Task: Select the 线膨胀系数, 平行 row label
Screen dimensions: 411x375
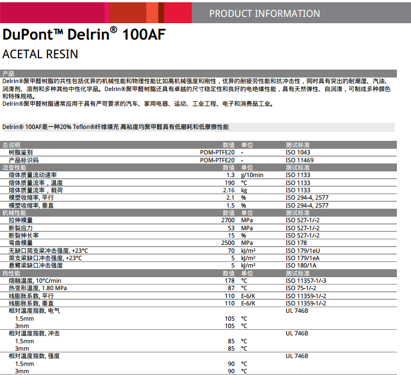Action: point(31,296)
